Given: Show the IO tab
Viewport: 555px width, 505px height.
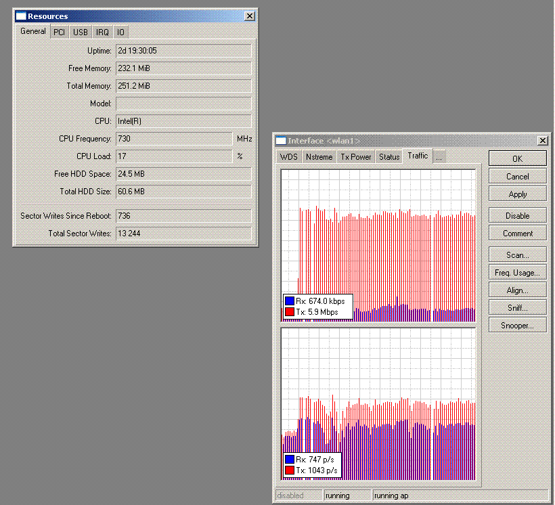Looking at the screenshot, I should click(x=120, y=32).
